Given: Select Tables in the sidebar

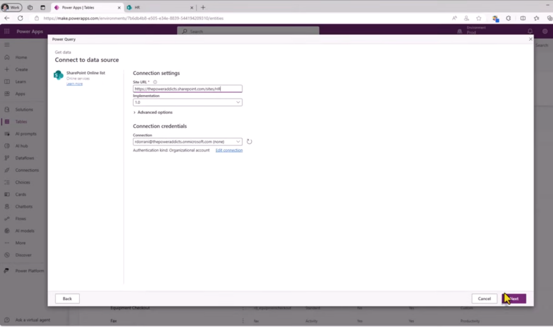Looking at the screenshot, I should (x=21, y=122).
